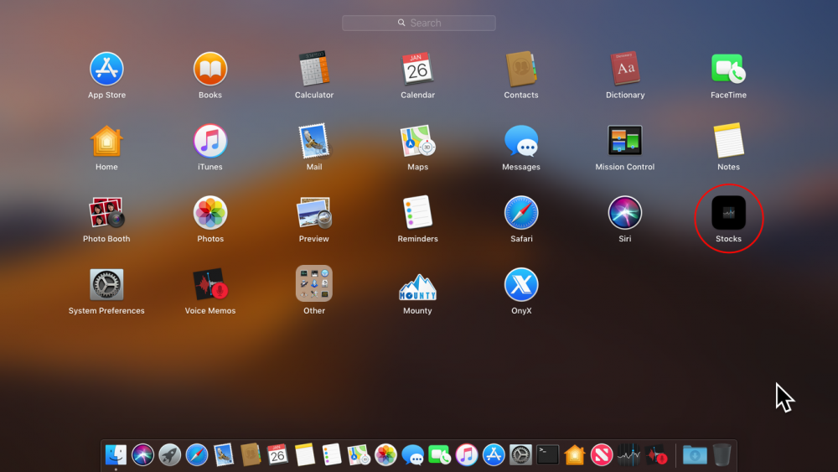Launch Books from the Launchpad grid

point(210,69)
